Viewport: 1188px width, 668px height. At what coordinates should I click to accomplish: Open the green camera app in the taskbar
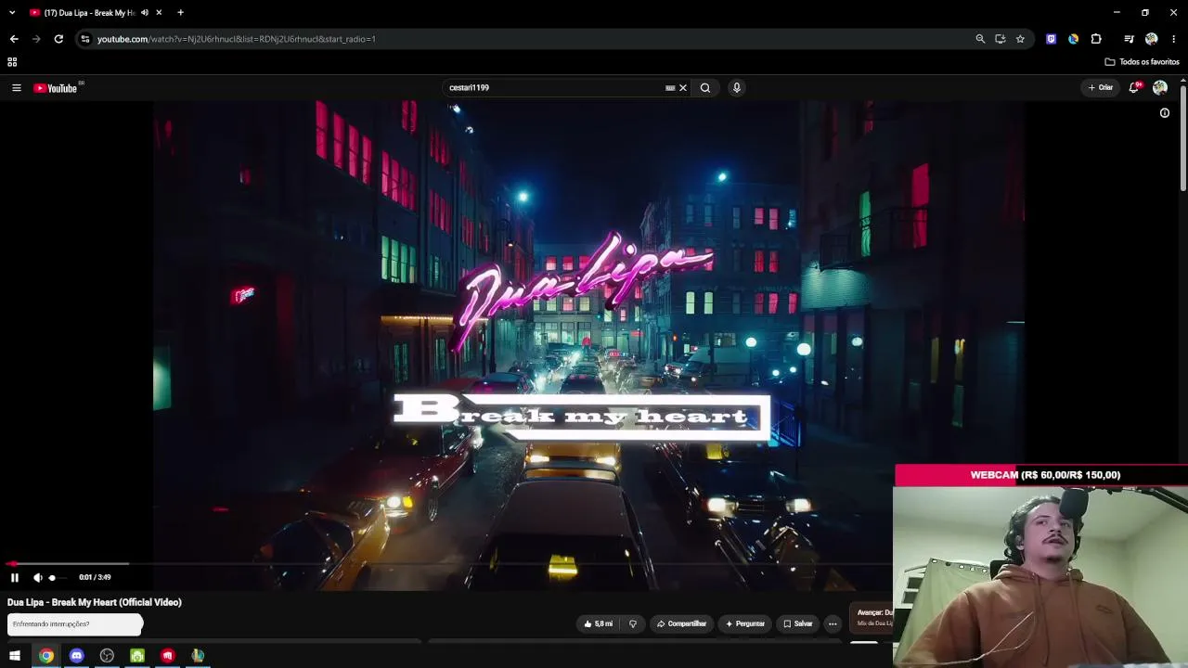click(x=137, y=656)
